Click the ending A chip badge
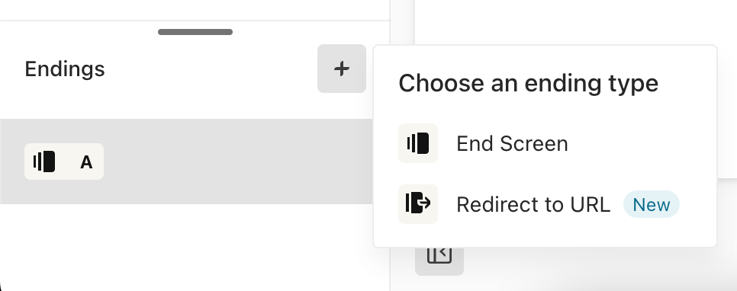The height and width of the screenshot is (291, 737). pos(64,161)
